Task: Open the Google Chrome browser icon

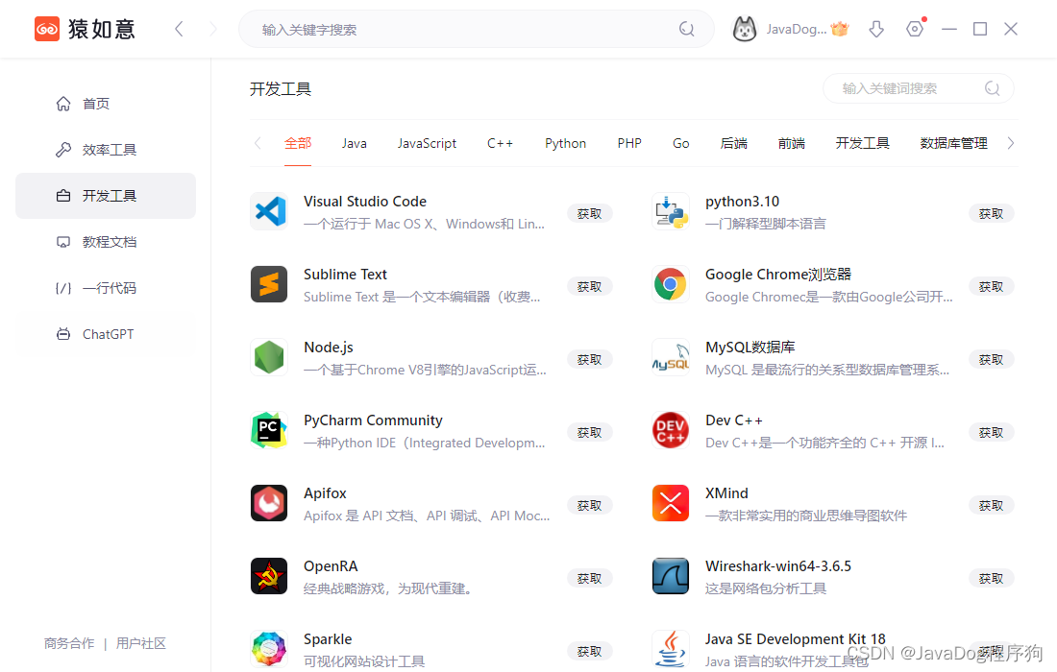Action: (671, 284)
